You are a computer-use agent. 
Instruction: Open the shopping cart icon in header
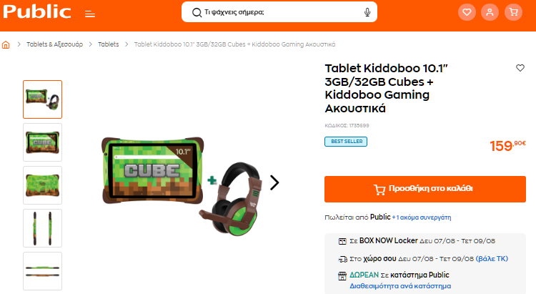513,12
